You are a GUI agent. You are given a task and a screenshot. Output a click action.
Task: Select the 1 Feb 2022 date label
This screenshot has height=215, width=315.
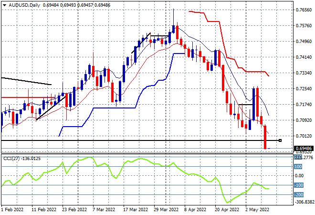13,209
